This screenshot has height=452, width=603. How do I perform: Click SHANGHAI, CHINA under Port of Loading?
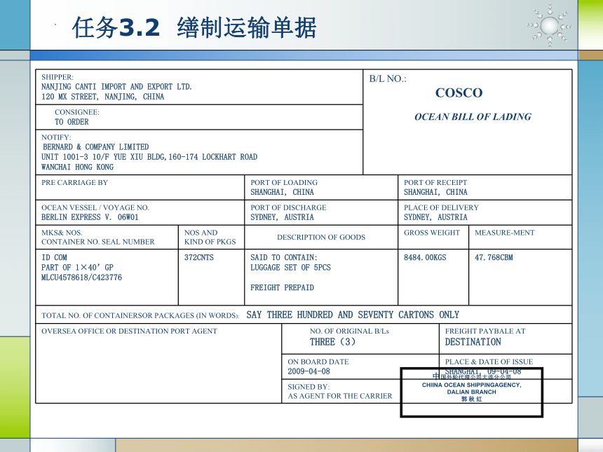click(282, 192)
